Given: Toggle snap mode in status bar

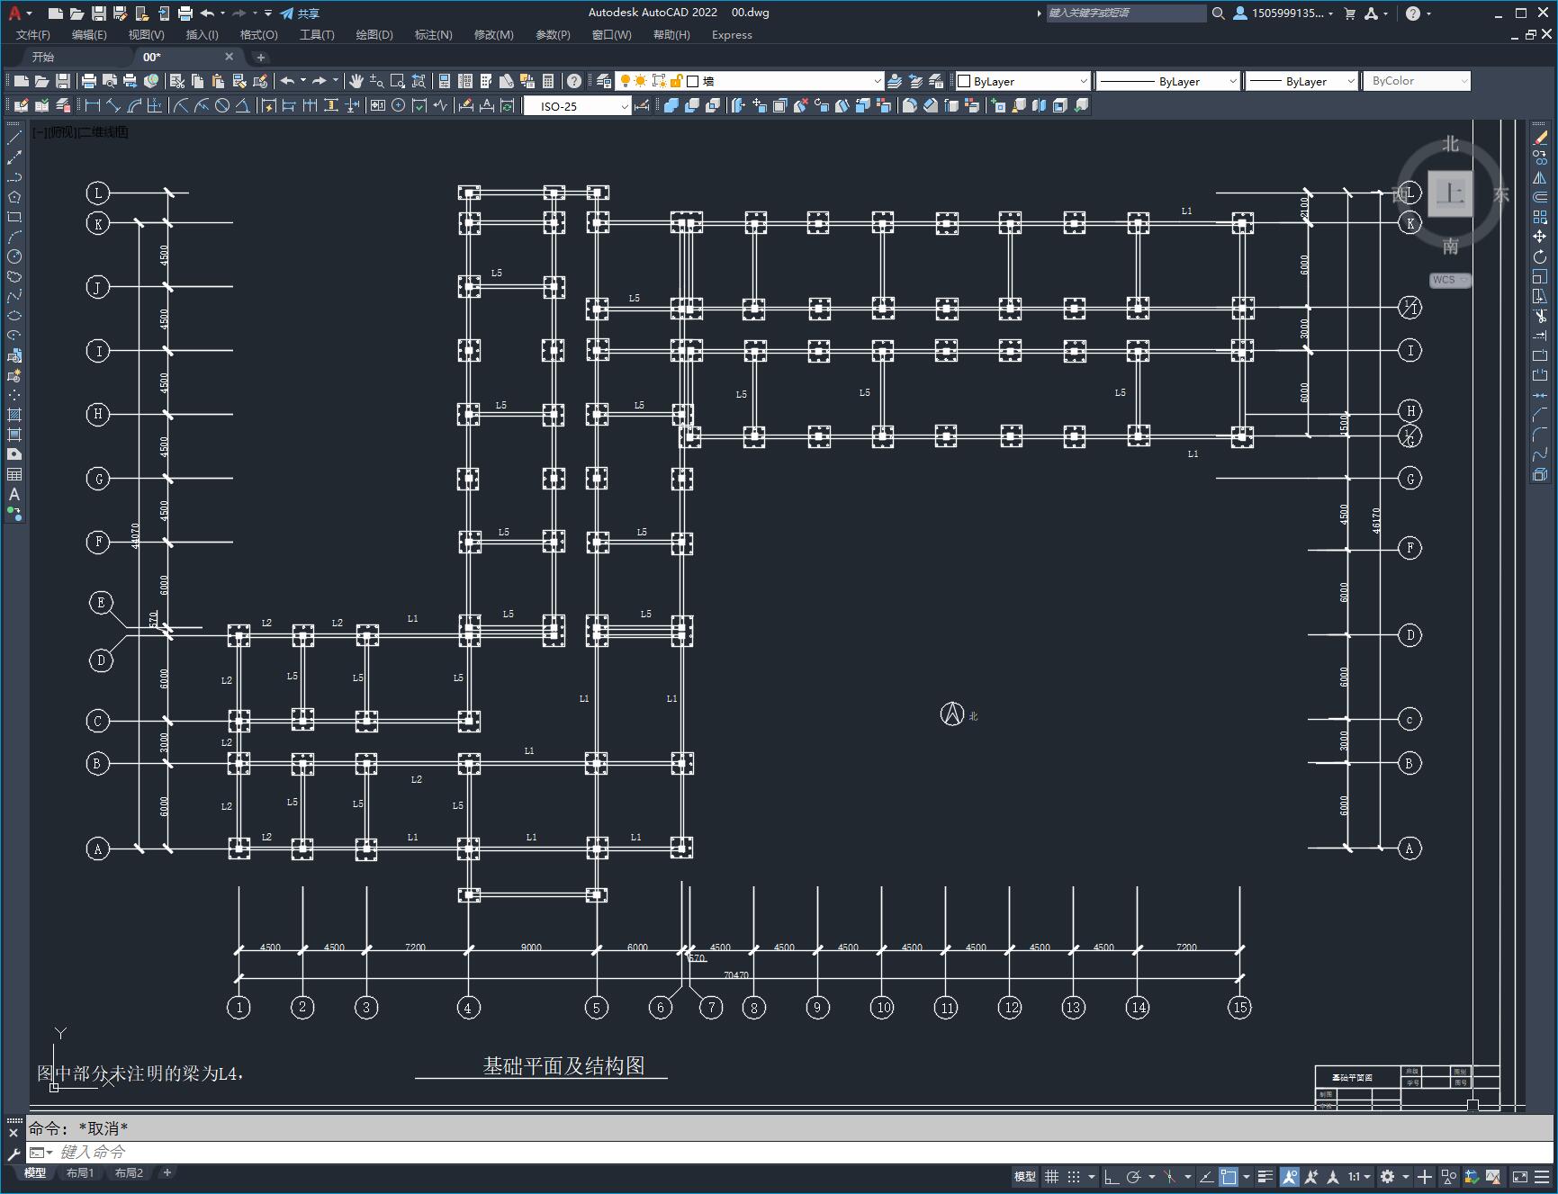Looking at the screenshot, I should pos(1074,1176).
